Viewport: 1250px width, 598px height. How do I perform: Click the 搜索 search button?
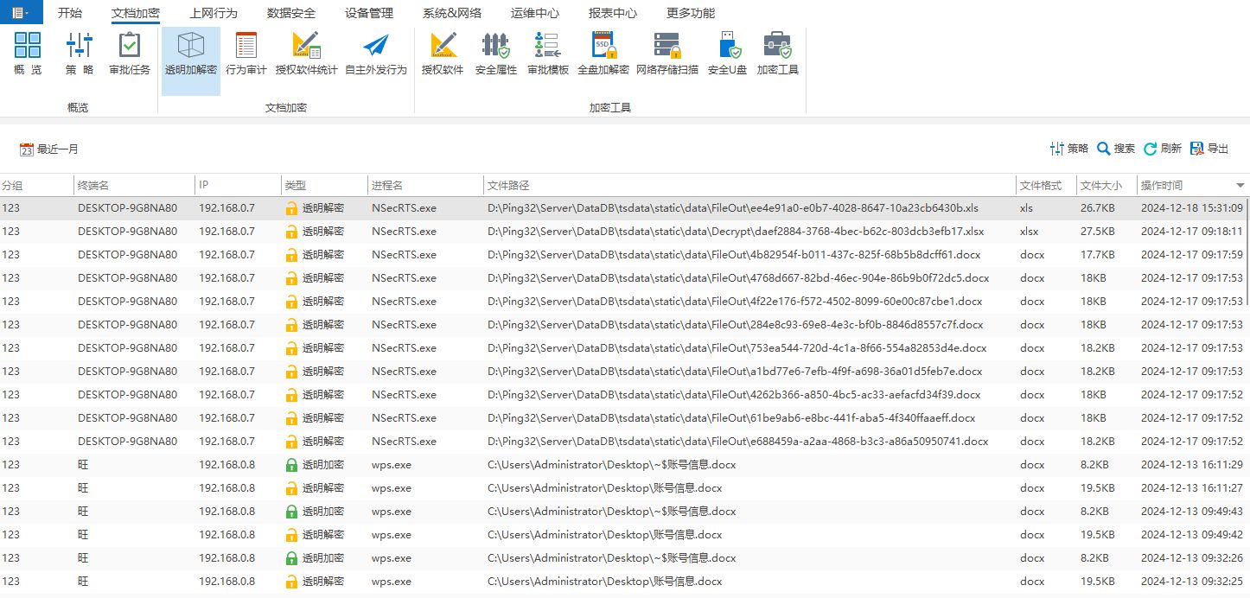pyautogui.click(x=1116, y=149)
